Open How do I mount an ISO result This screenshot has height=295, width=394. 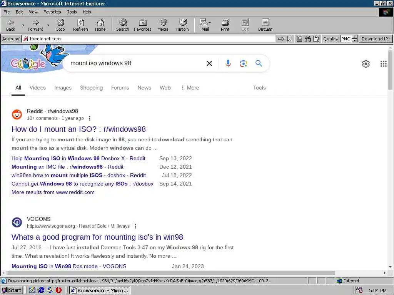point(78,129)
